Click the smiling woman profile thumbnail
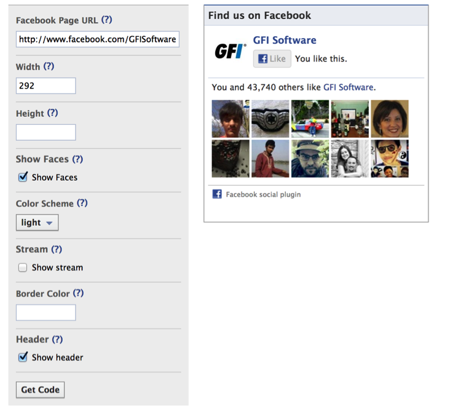450x412 pixels. point(390,119)
